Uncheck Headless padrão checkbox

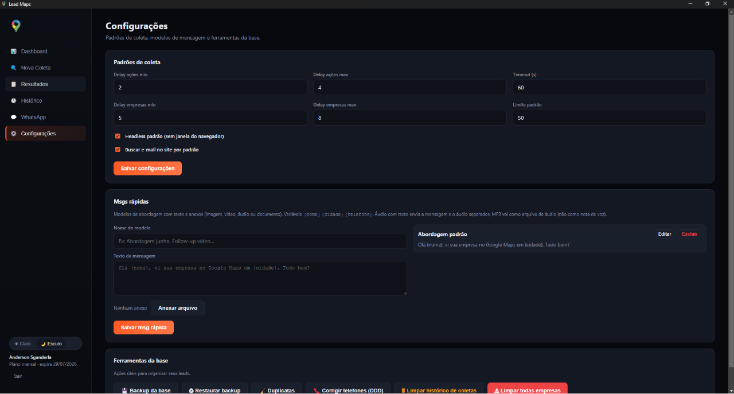coord(118,136)
